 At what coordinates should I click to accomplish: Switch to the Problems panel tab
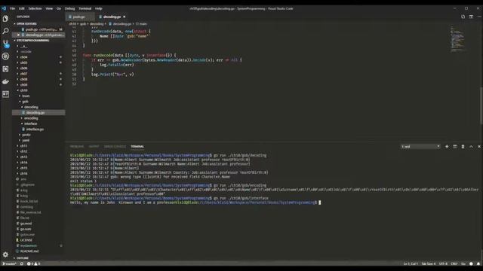[x=77, y=147]
